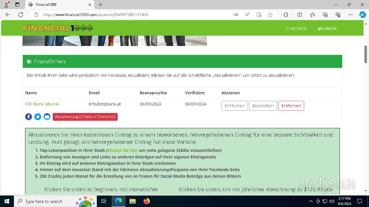Open Windows Start menu
The width and height of the screenshot is (369, 207).
coord(7,201)
